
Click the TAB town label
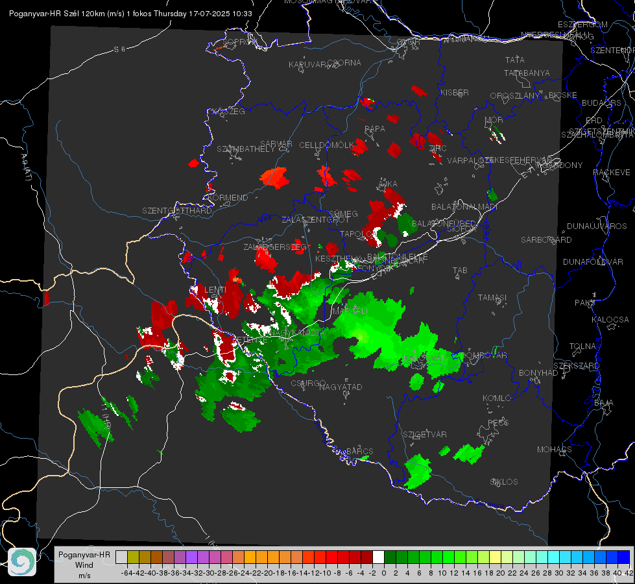point(460,271)
